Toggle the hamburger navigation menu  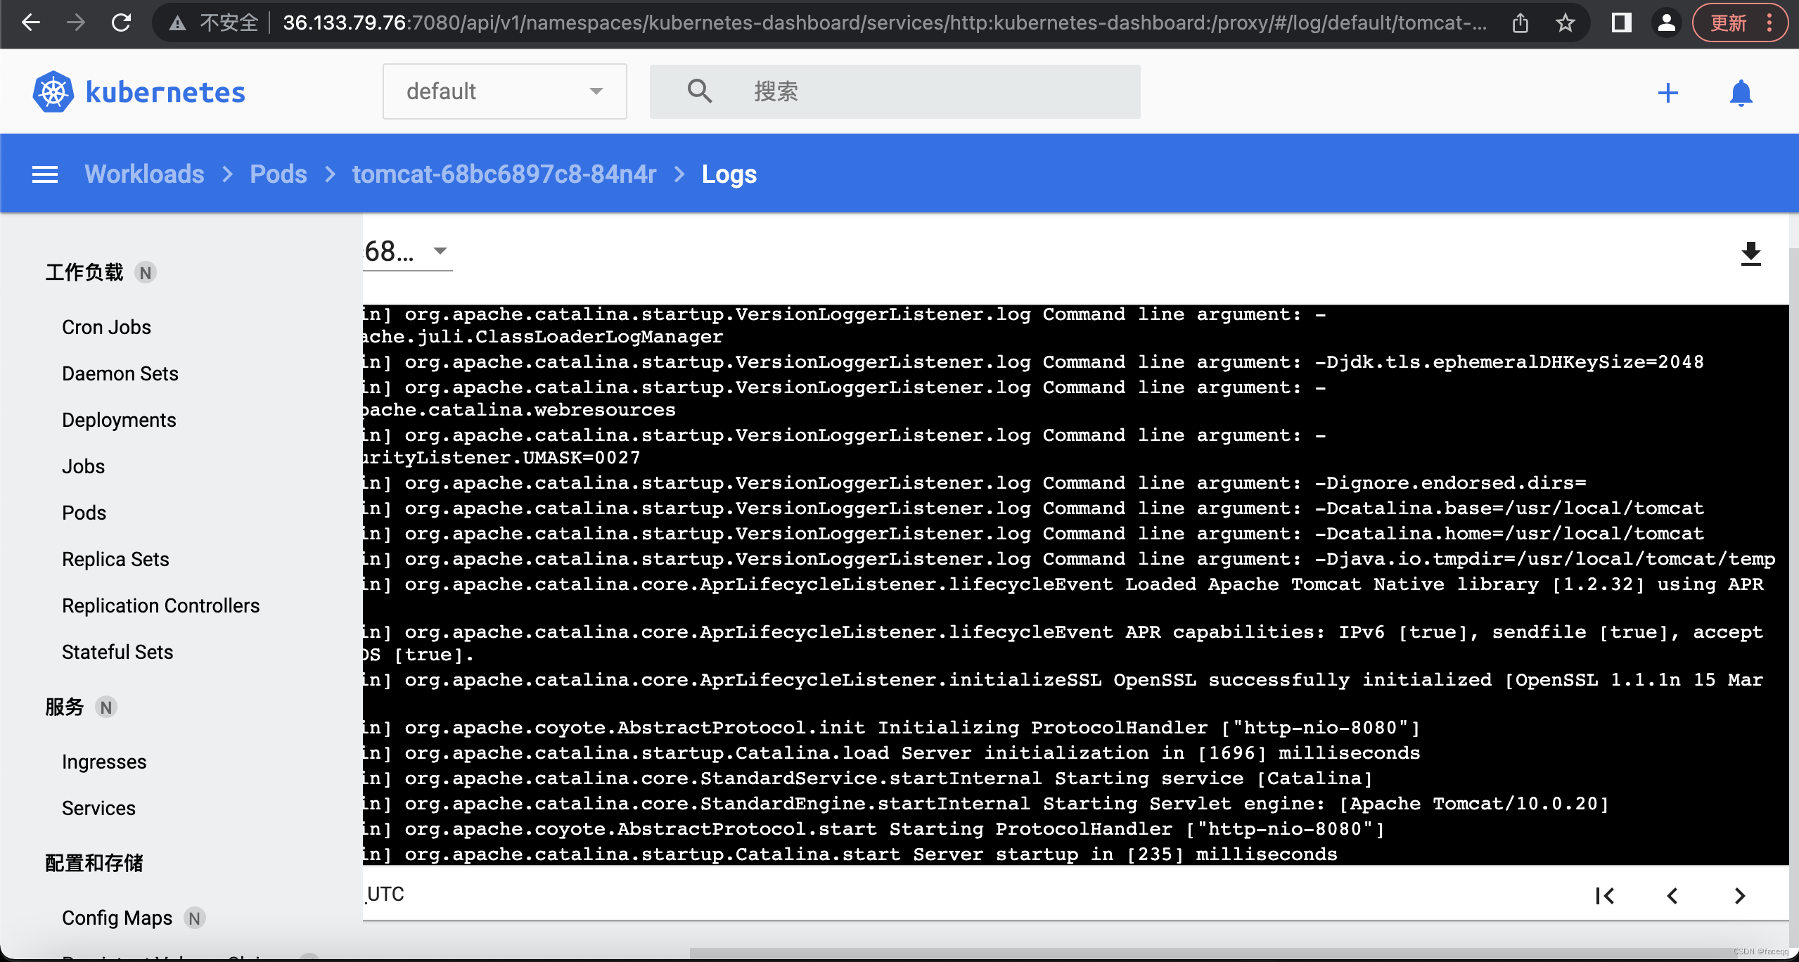point(45,174)
